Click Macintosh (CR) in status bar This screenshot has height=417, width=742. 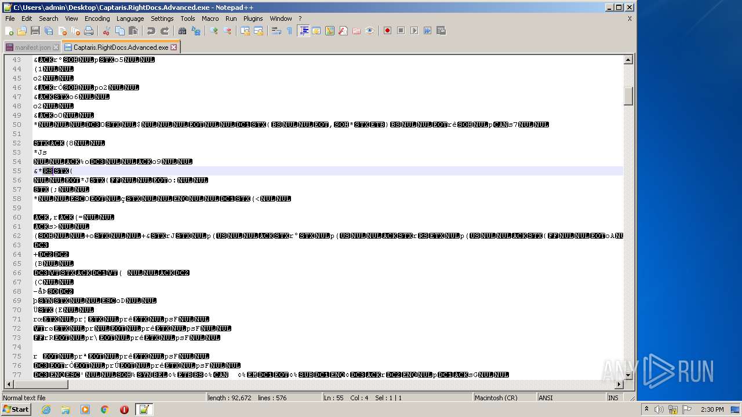tap(504, 398)
